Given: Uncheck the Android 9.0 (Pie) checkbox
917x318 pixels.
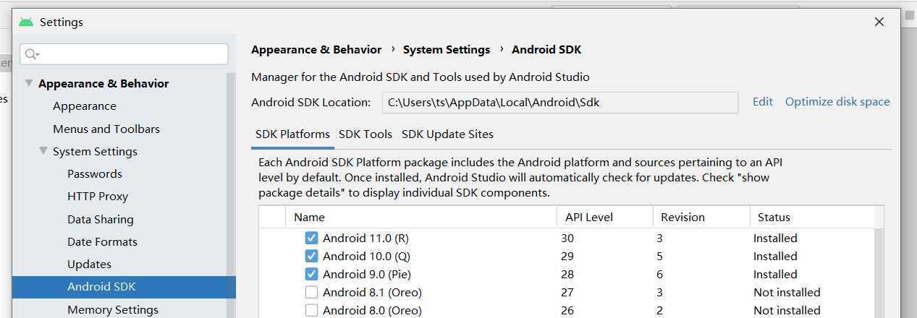Looking at the screenshot, I should pyautogui.click(x=311, y=274).
